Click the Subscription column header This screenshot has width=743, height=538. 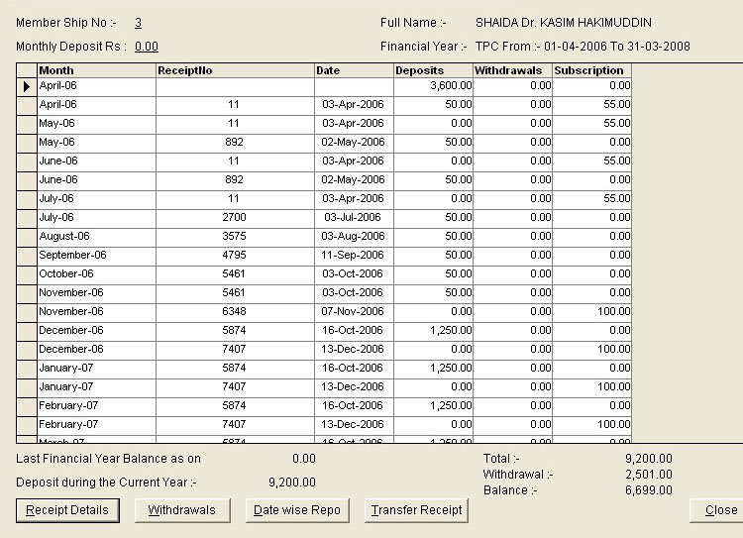pos(591,70)
